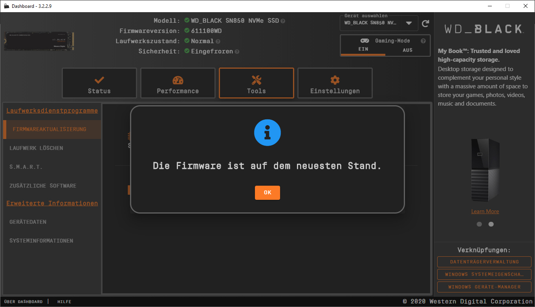Click the green check next to Firmwareversion
Screen dimensions: 535x307
(187, 31)
